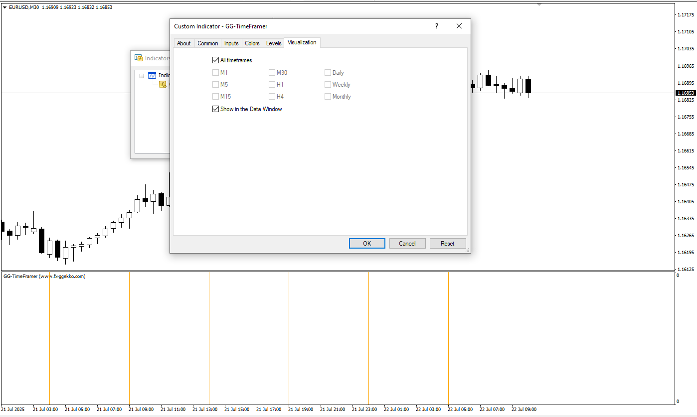Open the EURUSD,M30 chart dropdown arrow
The width and height of the screenshot is (697, 417).
point(4,7)
